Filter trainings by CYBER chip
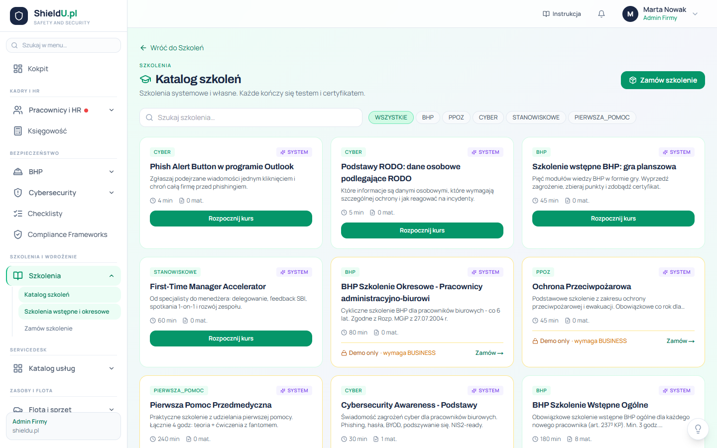 [488, 117]
